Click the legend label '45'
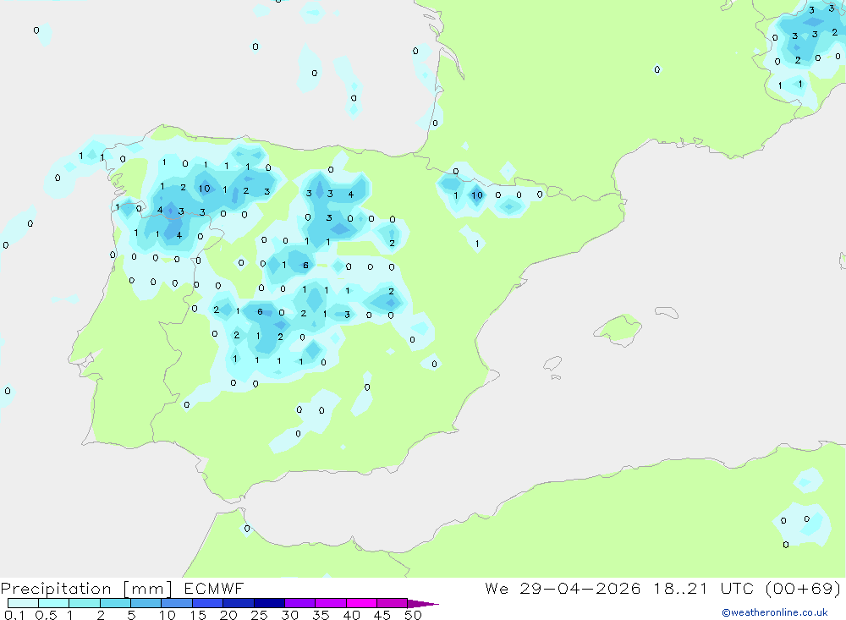 [382, 615]
